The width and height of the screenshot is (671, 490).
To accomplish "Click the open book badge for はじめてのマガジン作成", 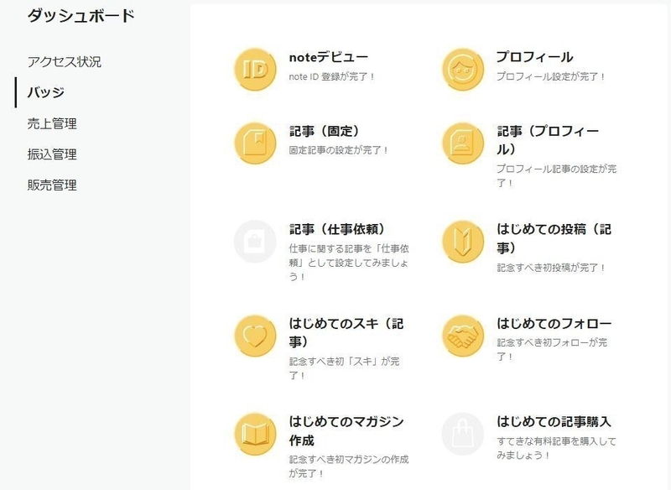I will tap(255, 434).
